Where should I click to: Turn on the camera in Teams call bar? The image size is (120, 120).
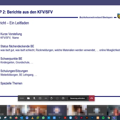pyautogui.click(x=28, y=98)
